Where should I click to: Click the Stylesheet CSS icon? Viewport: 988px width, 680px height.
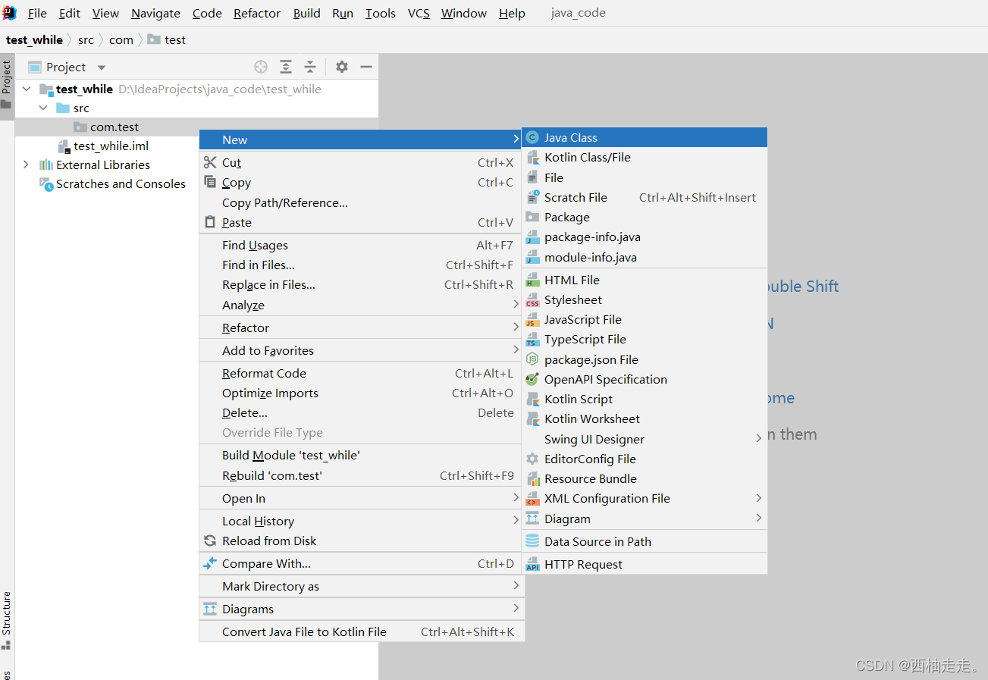pyautogui.click(x=532, y=300)
